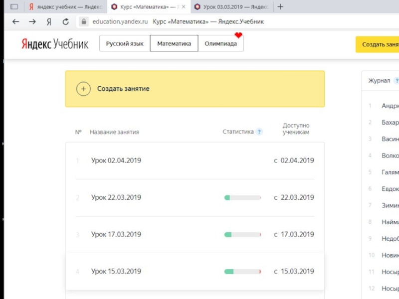Click the yellow Создать занятие button at top right

tap(379, 44)
